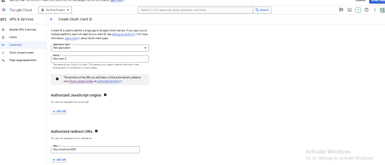Click the Create OAuth client ID heading
Screen dimensions: 385x165
tap(75, 19)
